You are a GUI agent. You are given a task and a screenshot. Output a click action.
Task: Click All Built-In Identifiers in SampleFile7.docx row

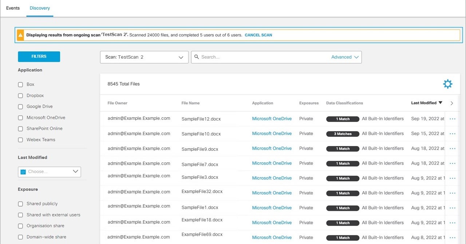(x=383, y=163)
